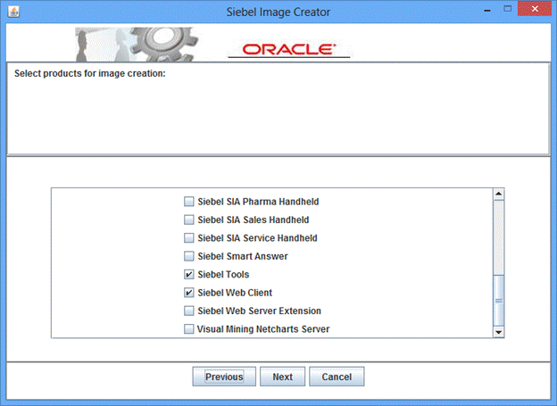Enable the Siebel Smart Answer checkbox
The width and height of the screenshot is (557, 406).
(x=189, y=256)
